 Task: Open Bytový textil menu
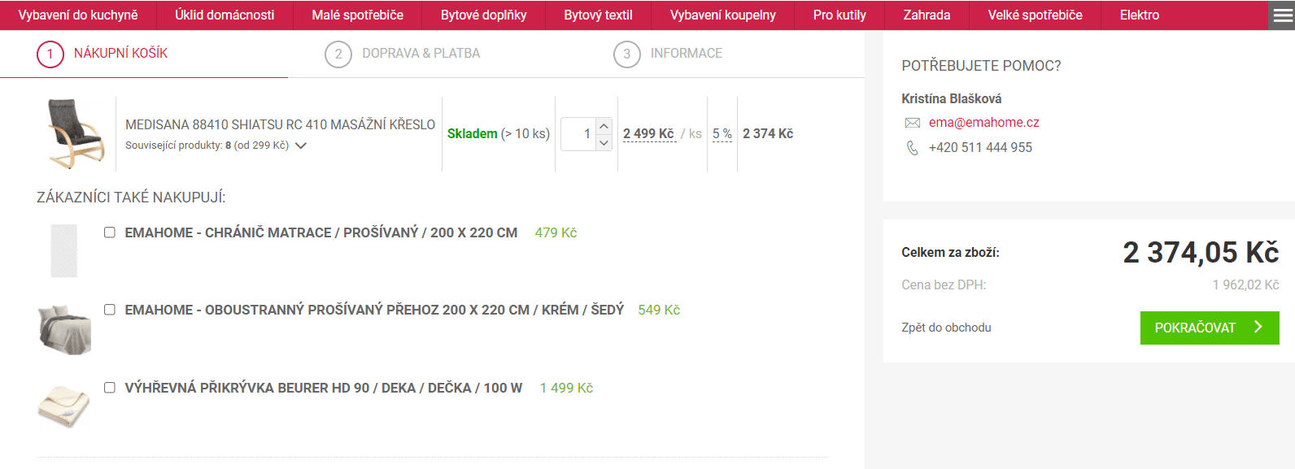(x=598, y=15)
